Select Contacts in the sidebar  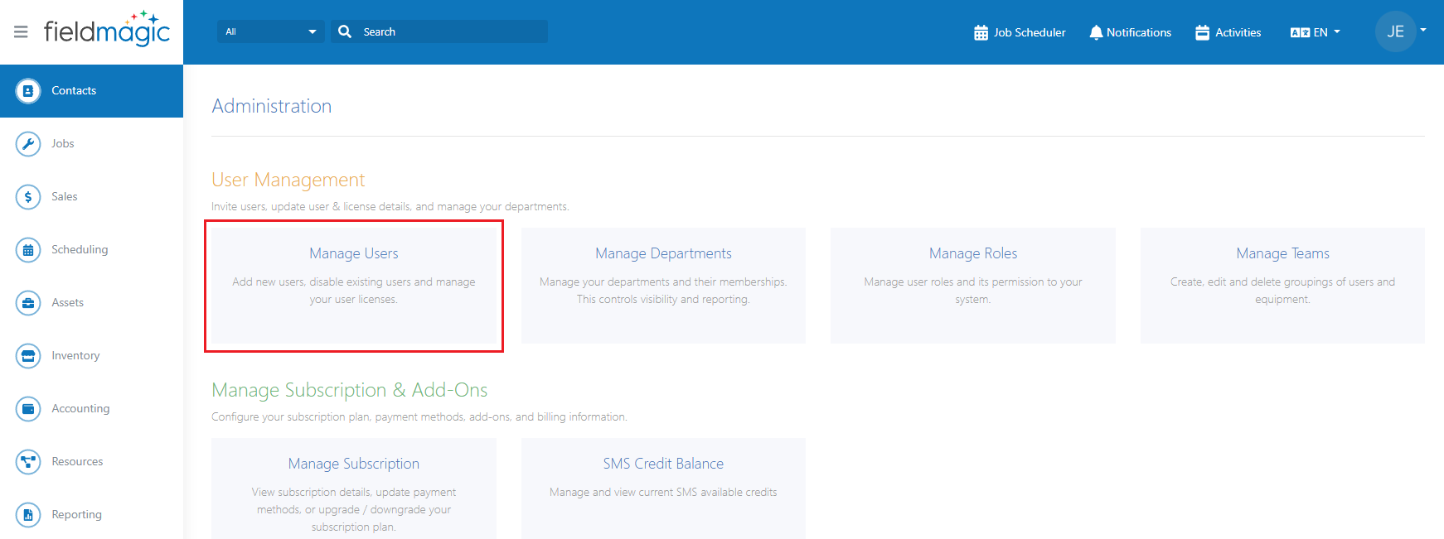pyautogui.click(x=91, y=91)
